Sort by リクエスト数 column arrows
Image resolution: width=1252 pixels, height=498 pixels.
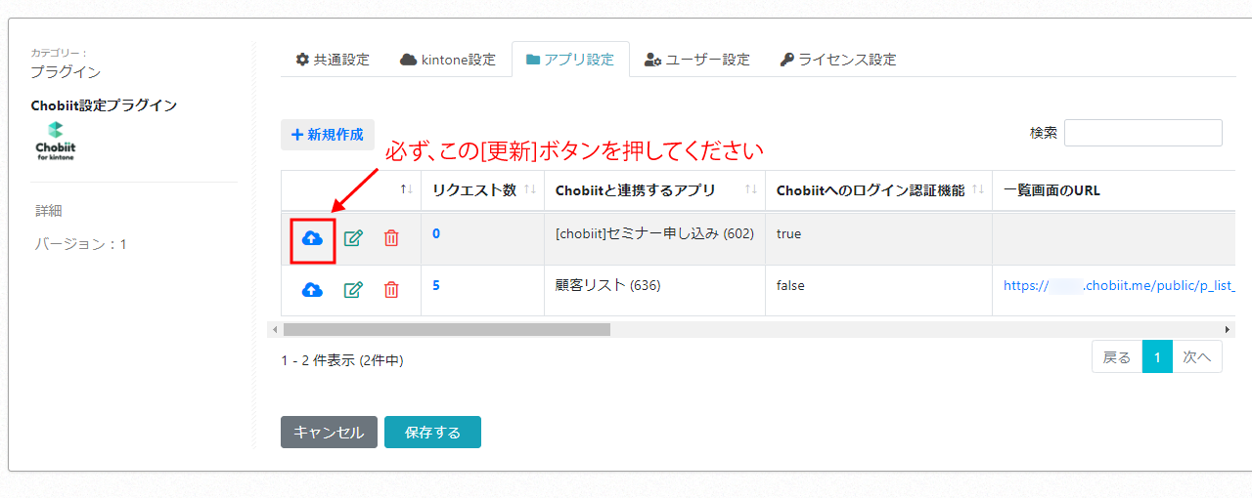[x=530, y=189]
